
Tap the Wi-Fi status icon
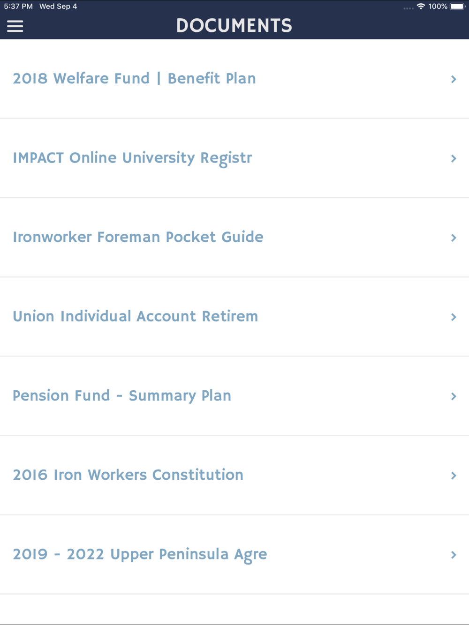[x=421, y=7]
